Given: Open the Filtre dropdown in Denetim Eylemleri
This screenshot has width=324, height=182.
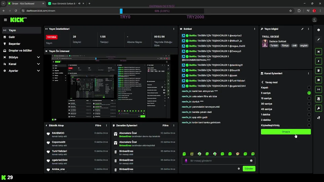Looking at the screenshot, I should (x=166, y=125).
